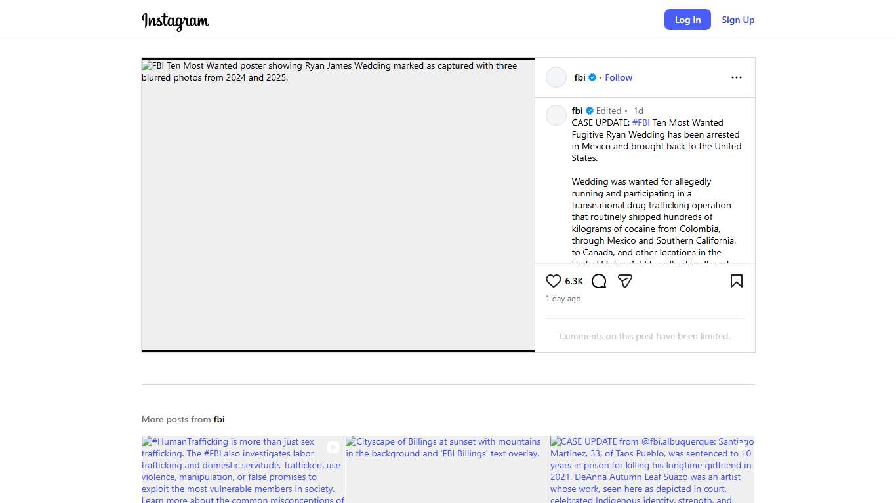The width and height of the screenshot is (896, 503).
Task: Open the Albuquerque case update thumbnail
Action: tap(652, 470)
